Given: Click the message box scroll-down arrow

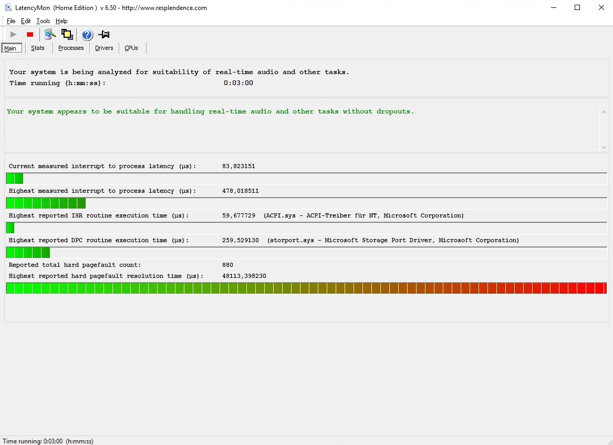Looking at the screenshot, I should pyautogui.click(x=604, y=148).
